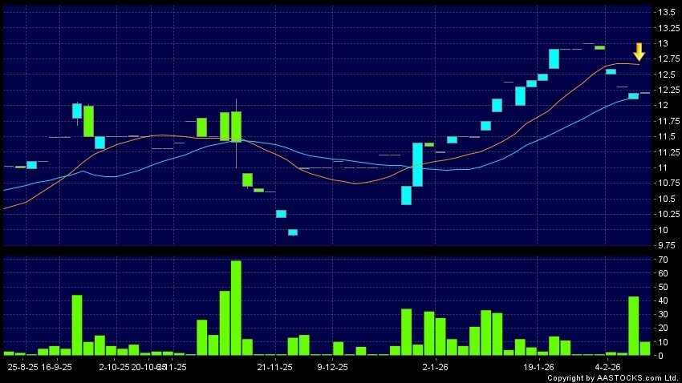Viewport: 682px width, 383px height.
Task: Click the 21-11-25 date label
Action: 274,366
